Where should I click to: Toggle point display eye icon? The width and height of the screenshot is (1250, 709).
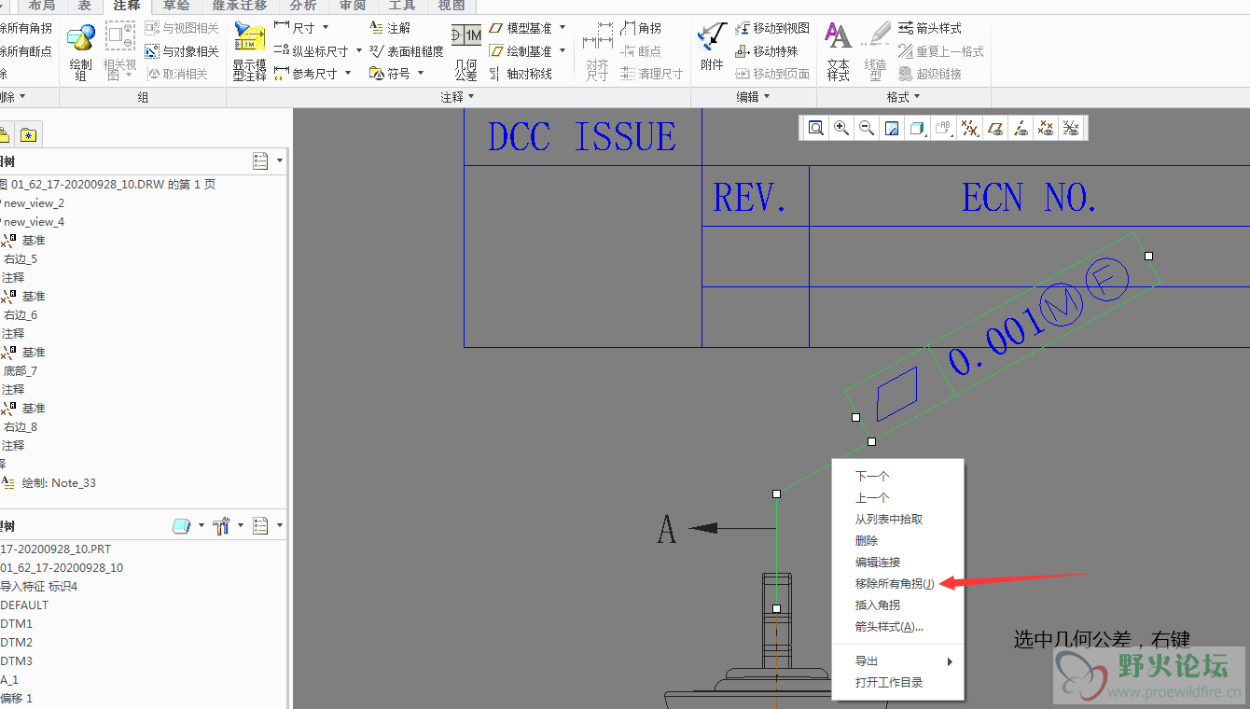pos(1046,129)
